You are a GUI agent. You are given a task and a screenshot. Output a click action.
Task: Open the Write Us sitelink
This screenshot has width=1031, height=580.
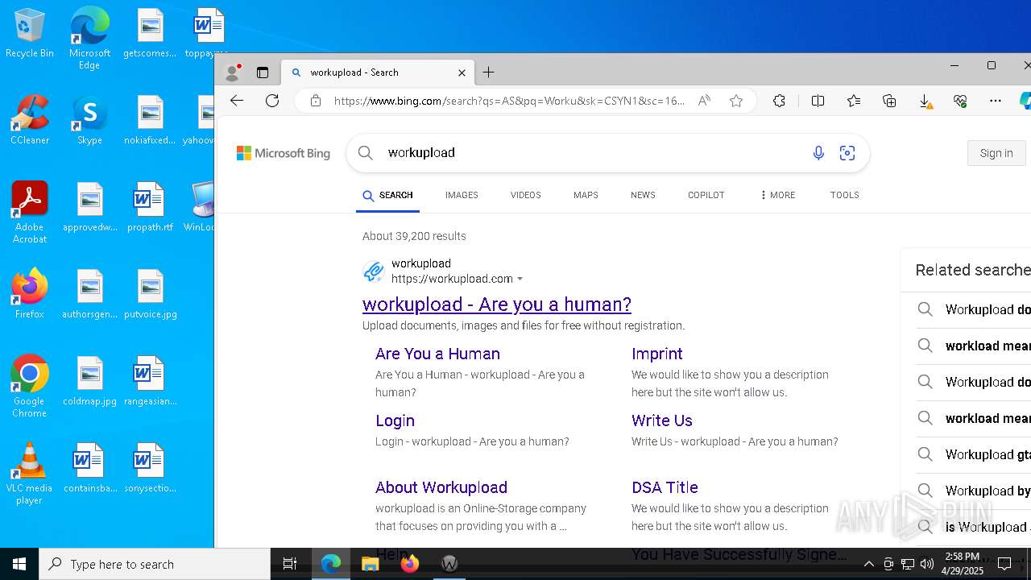tap(662, 420)
